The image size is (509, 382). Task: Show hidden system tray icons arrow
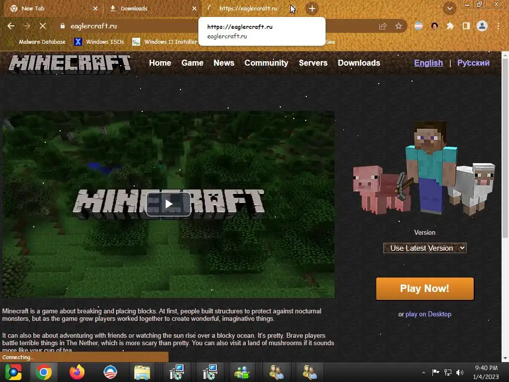[x=424, y=373]
